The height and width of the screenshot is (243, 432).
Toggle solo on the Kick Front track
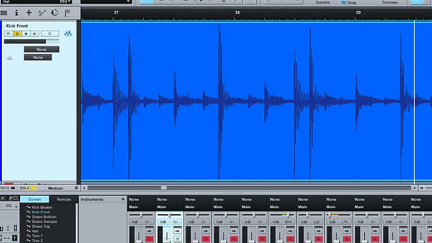point(17,34)
